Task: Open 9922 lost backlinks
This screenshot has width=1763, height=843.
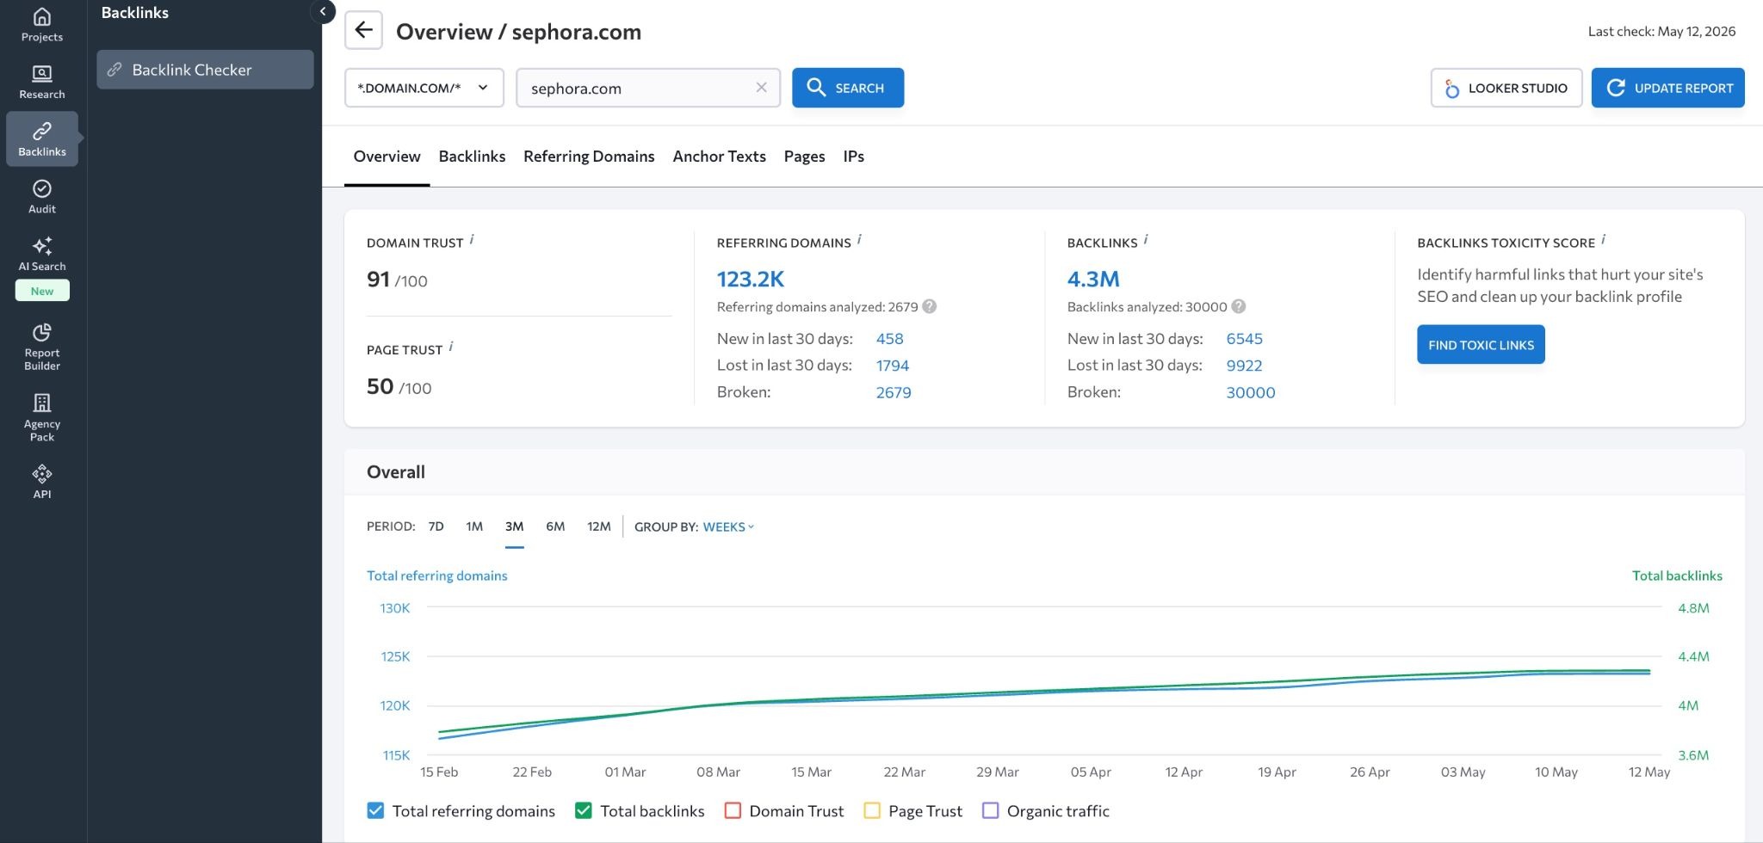Action: [1244, 366]
